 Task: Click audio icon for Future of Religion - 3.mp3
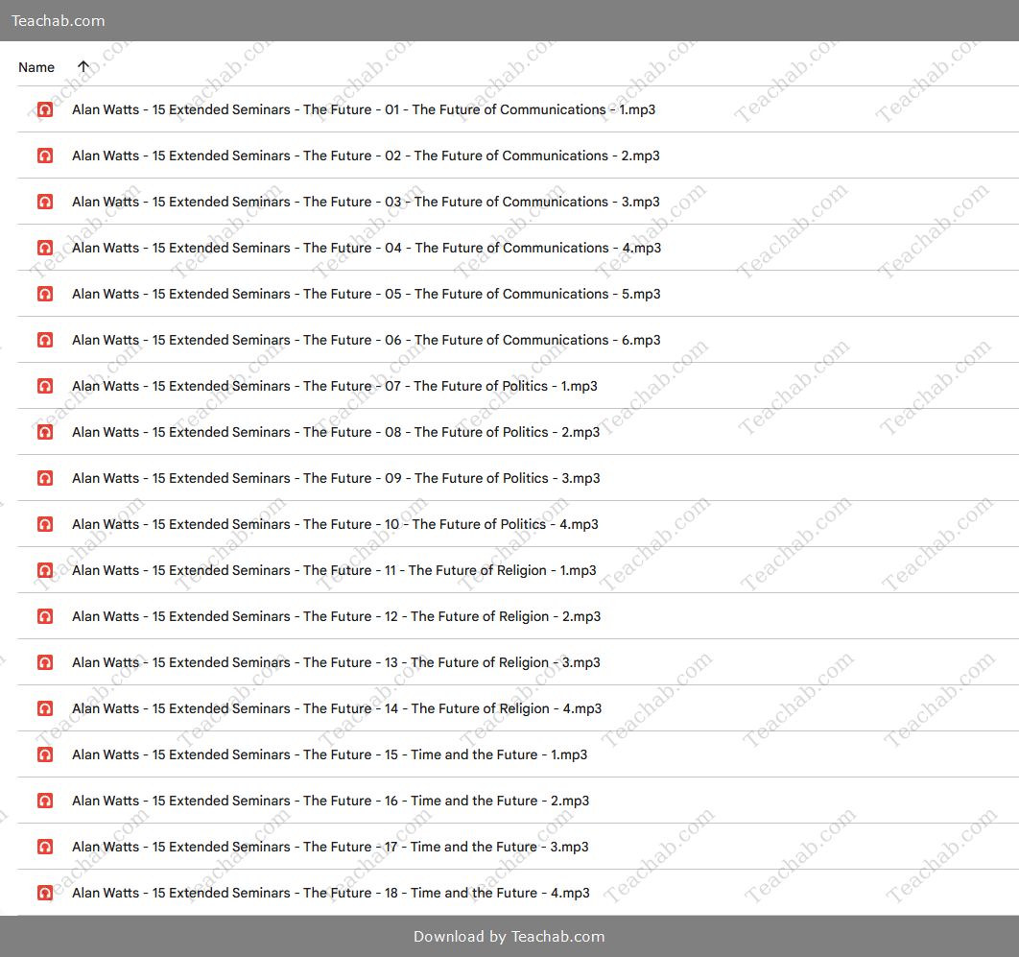pyautogui.click(x=45, y=662)
